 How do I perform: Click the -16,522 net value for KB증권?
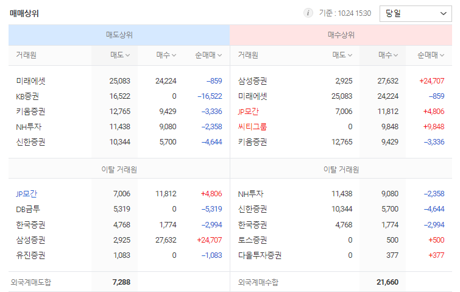click(210, 96)
